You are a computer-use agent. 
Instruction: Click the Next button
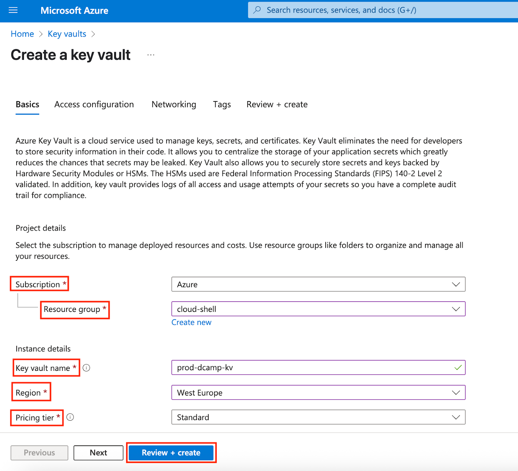(x=98, y=453)
